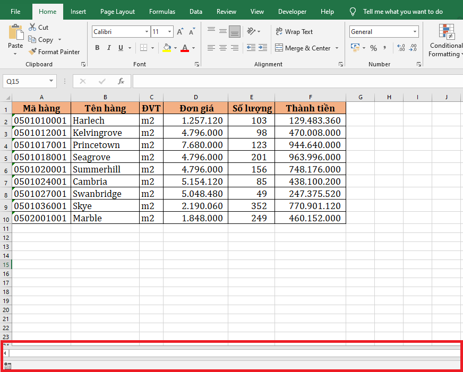This screenshot has height=372, width=463.
Task: Open the number format dropdown
Action: (415, 32)
